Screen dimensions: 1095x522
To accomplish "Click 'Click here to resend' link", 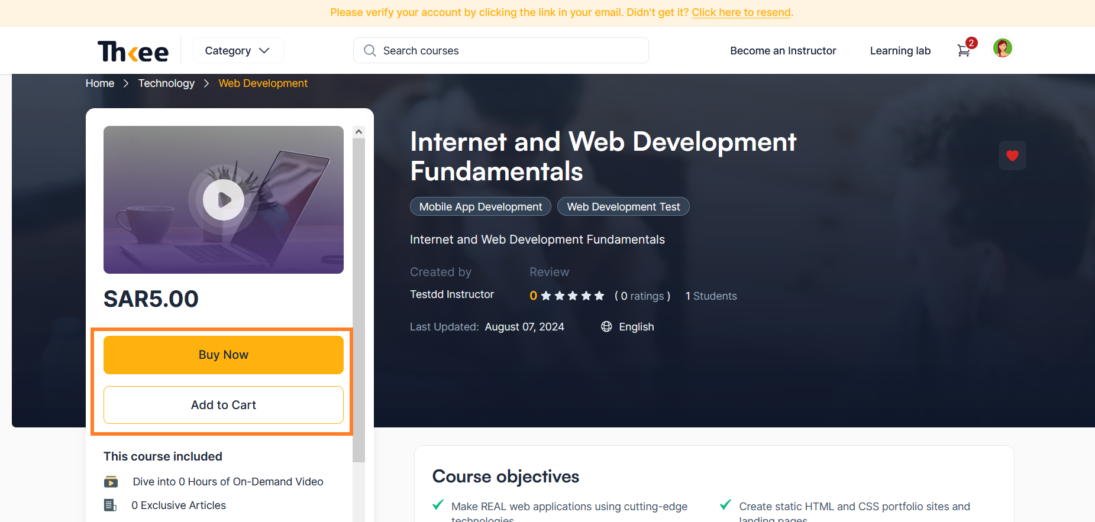I will (741, 12).
